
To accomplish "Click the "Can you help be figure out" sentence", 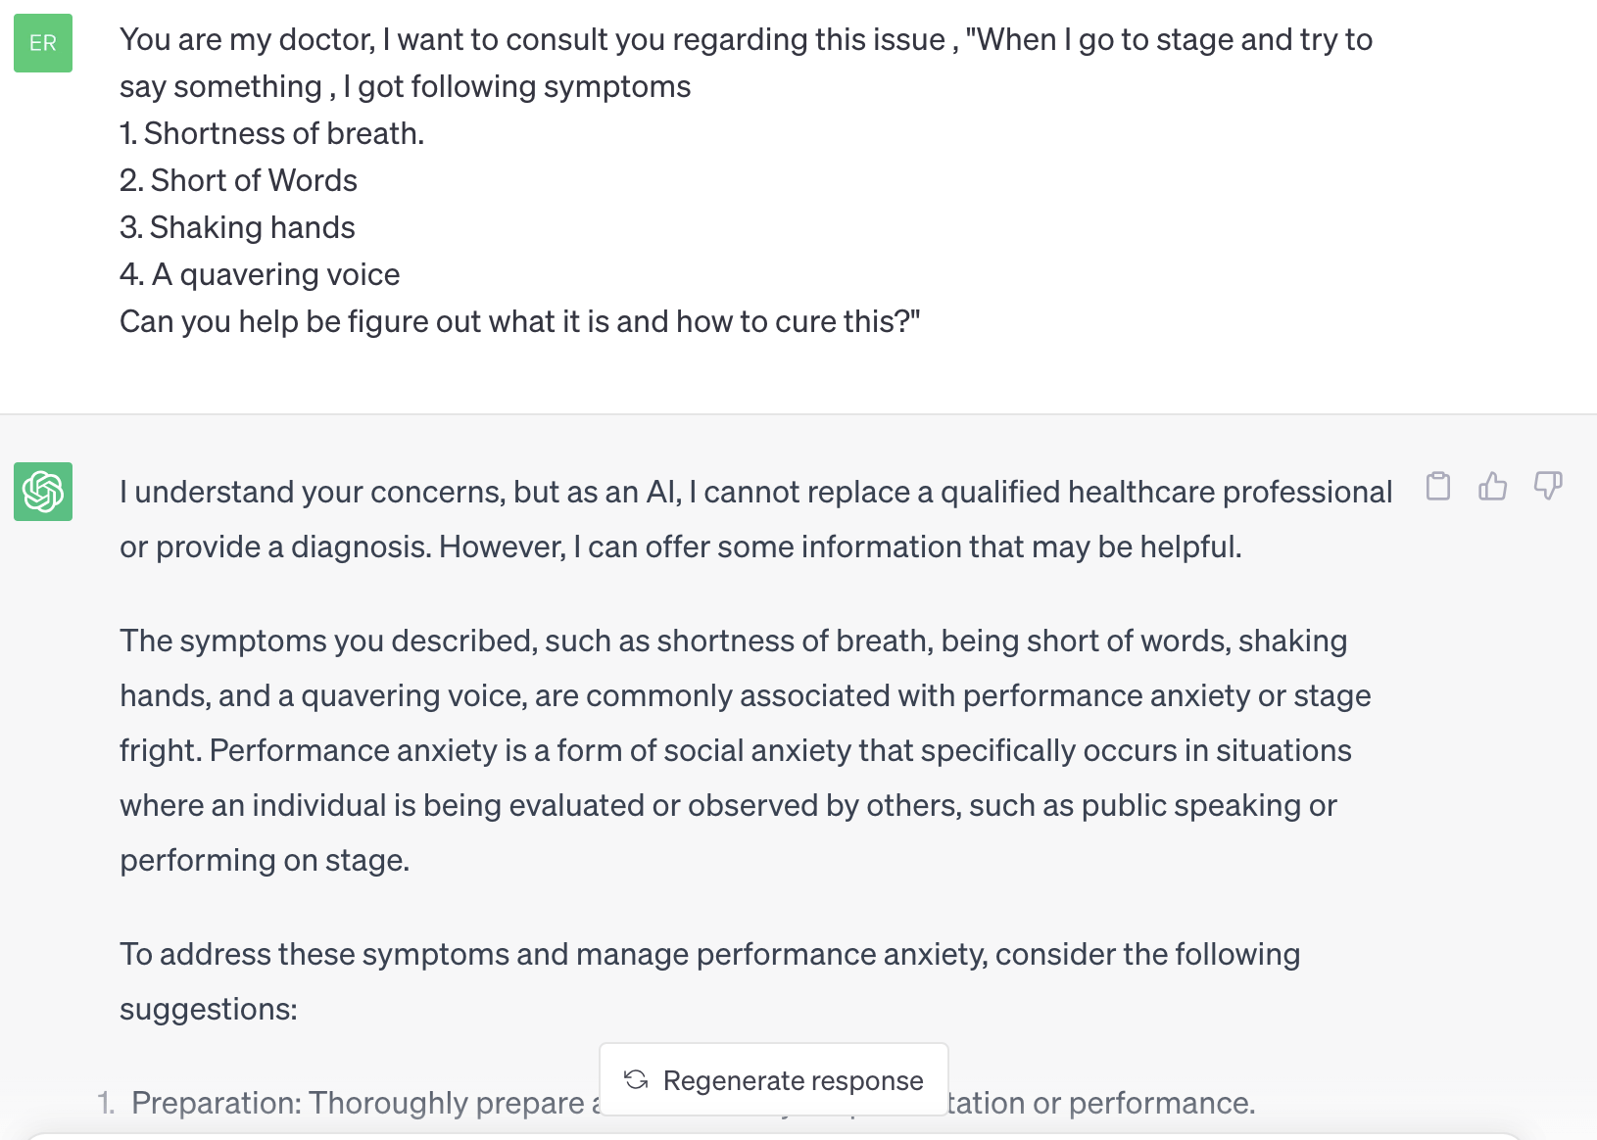I will pos(519,321).
